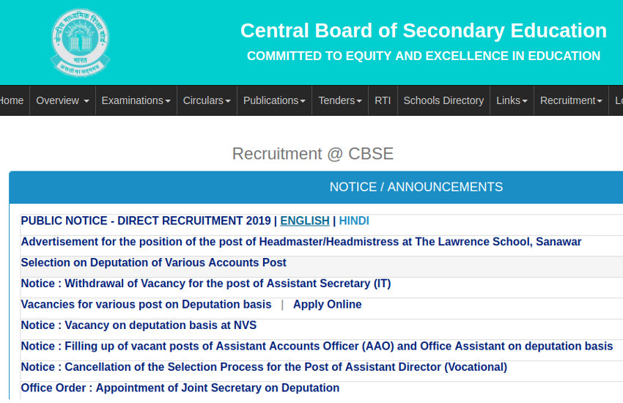Open Lawrence School Headmaster advertisement link
The image size is (623, 403).
301,242
